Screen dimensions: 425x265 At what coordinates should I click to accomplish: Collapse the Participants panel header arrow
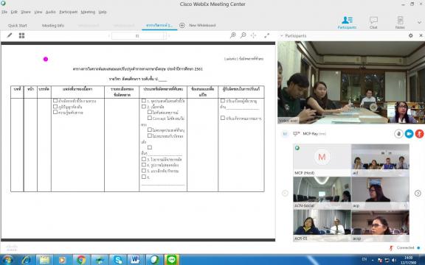[x=281, y=35]
